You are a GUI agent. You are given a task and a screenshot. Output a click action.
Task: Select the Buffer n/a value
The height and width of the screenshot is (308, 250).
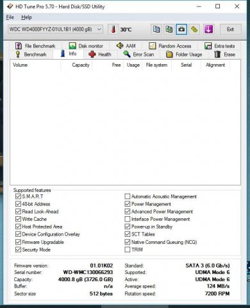click(x=108, y=286)
